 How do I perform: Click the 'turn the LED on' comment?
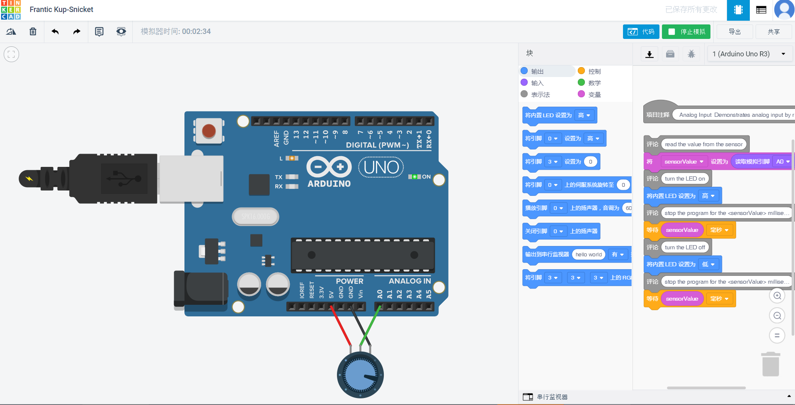tap(685, 178)
